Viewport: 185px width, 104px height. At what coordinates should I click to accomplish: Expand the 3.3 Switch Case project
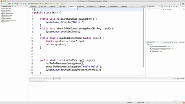coord(1,15)
